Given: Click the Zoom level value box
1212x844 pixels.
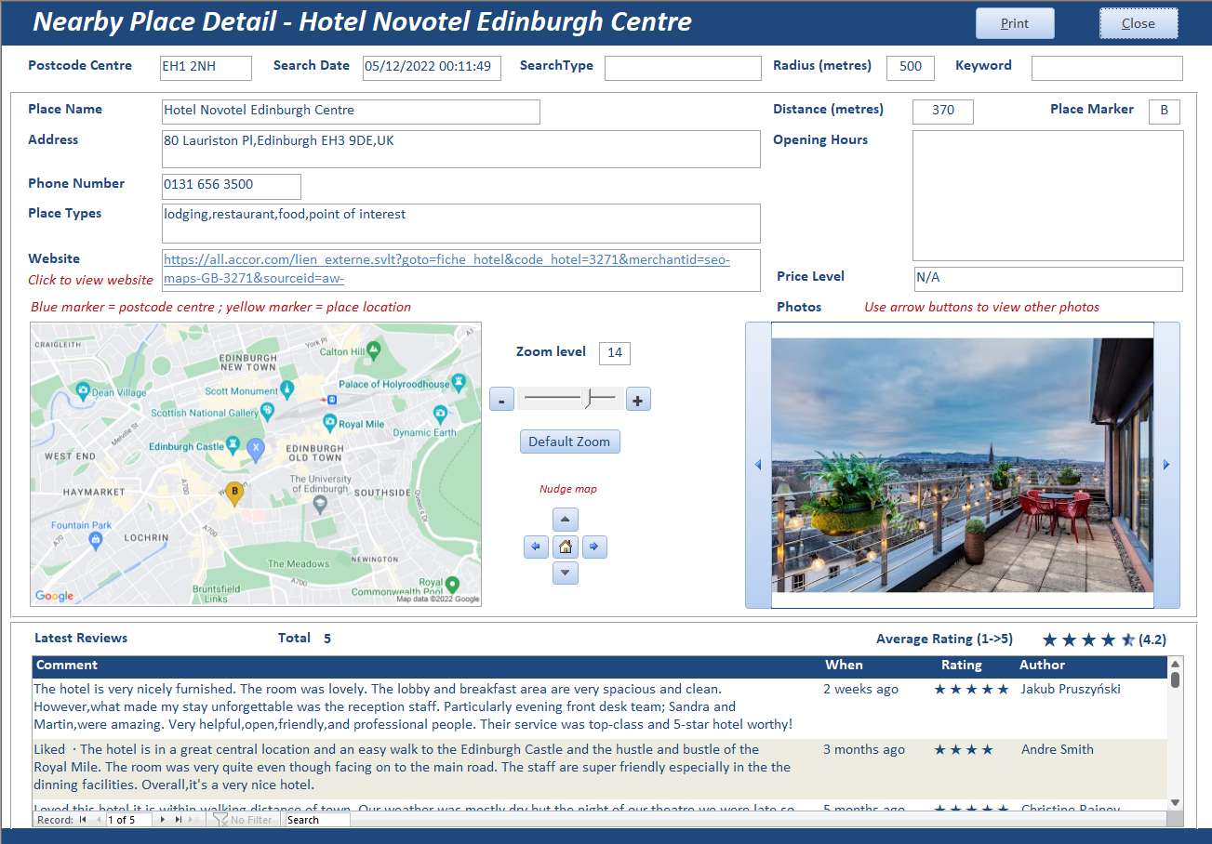Looking at the screenshot, I should 615,353.
